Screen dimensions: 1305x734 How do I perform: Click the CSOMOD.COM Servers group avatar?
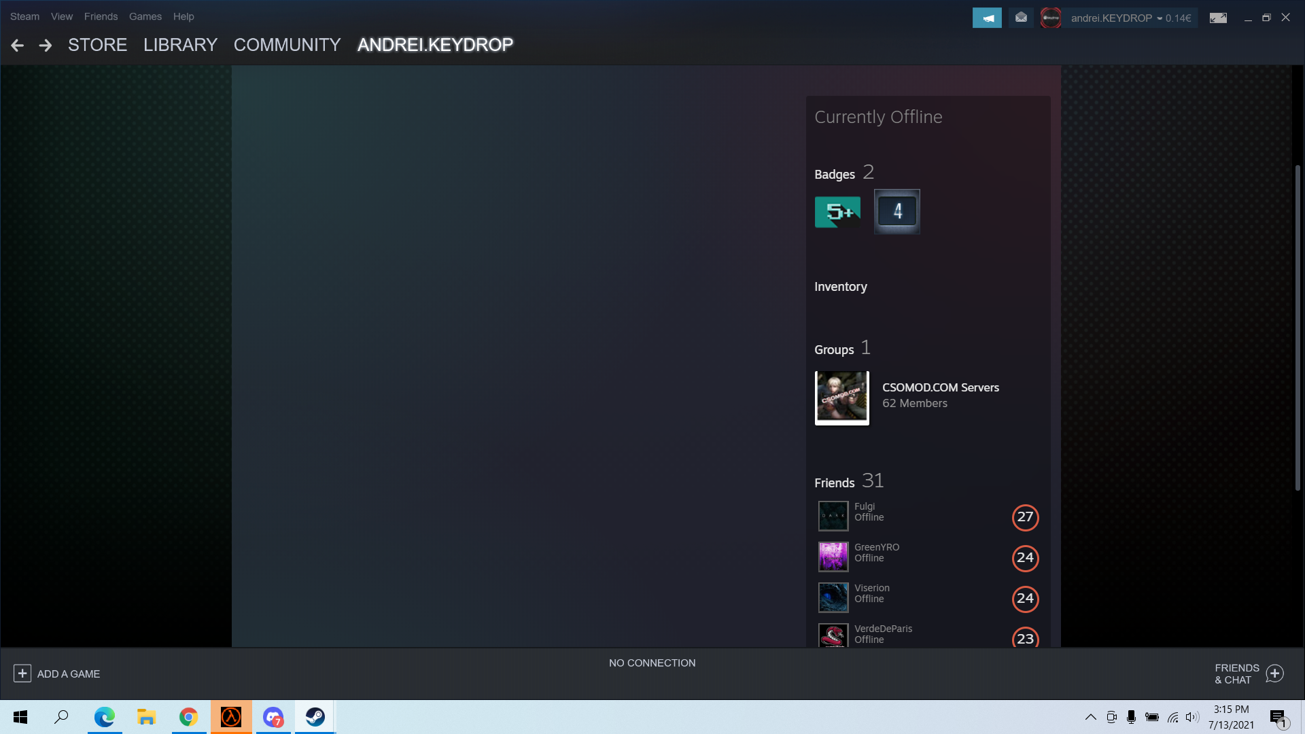tap(841, 398)
